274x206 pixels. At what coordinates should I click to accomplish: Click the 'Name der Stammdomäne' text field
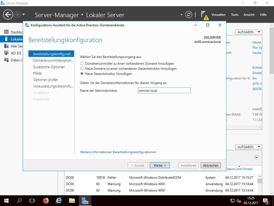pyautogui.click(x=163, y=90)
